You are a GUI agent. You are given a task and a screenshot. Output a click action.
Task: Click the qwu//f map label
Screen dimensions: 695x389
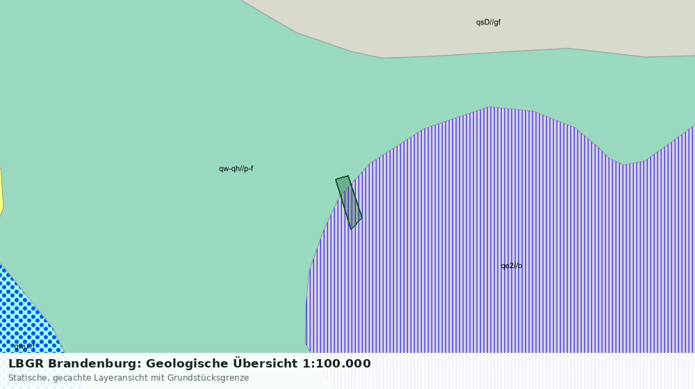(24, 346)
